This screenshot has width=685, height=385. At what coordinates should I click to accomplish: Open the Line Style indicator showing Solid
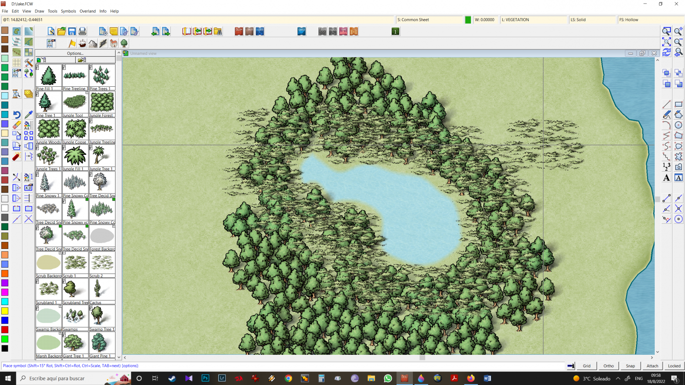(x=592, y=20)
